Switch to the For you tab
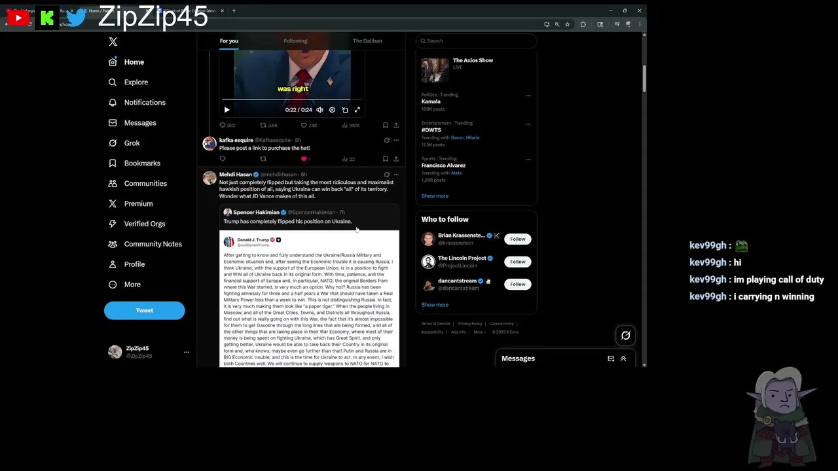Screen dimensions: 838x471 [229, 41]
